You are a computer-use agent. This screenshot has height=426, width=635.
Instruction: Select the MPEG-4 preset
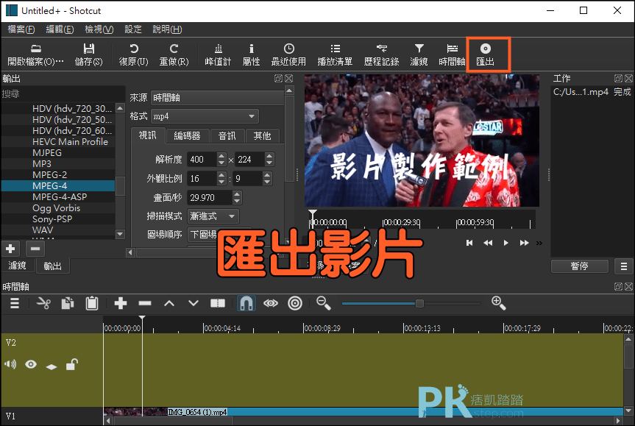(x=58, y=186)
